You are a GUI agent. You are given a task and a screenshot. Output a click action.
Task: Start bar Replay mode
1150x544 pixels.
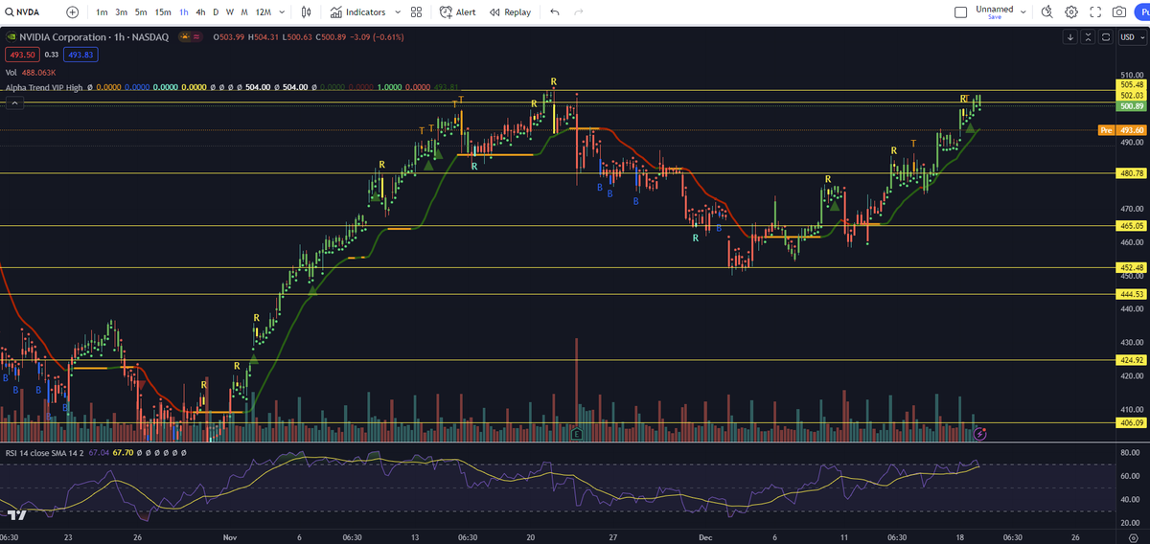click(x=510, y=12)
